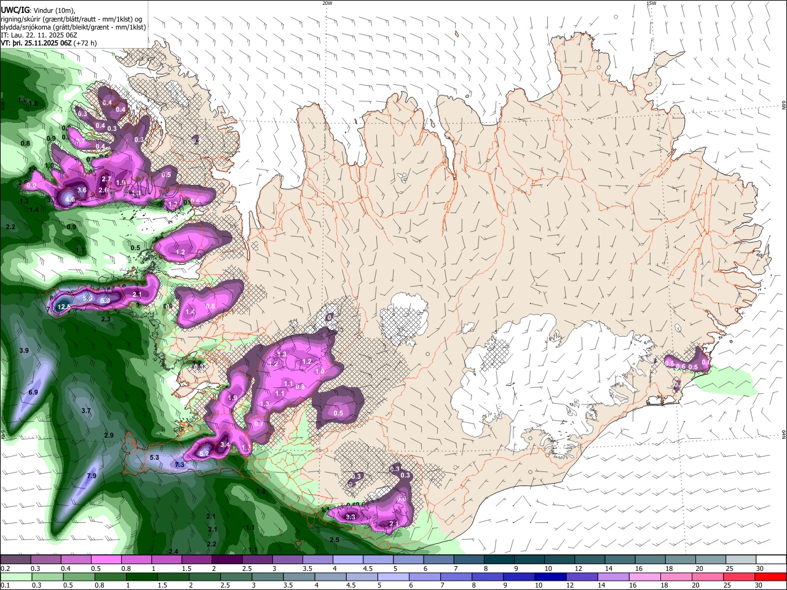Viewport: 787px width, 590px height.
Task: Click the 1.7 rain value on the map
Action: (80, 251)
